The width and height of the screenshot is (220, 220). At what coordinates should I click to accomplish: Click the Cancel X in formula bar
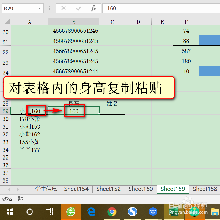64,8
